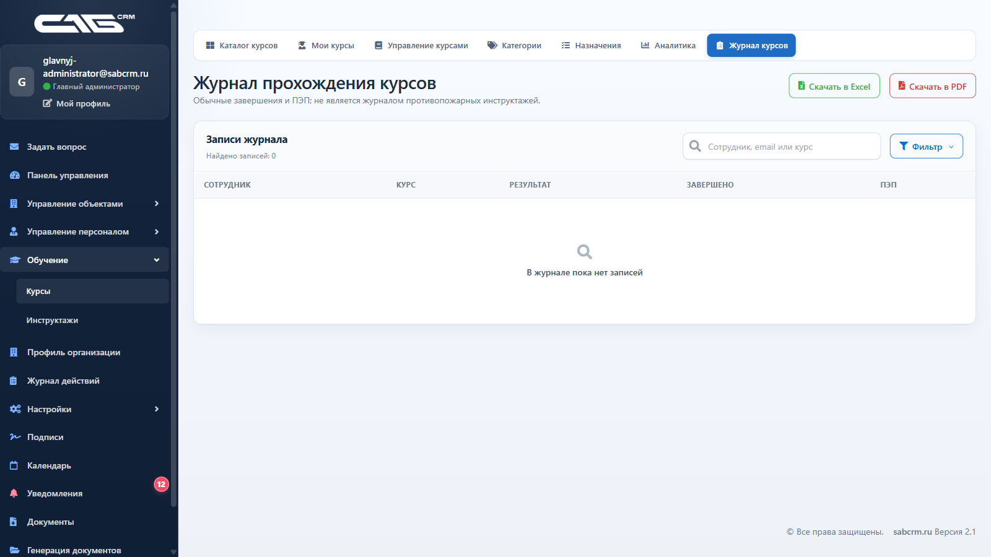
Task: Click the bell icon for notifications
Action: tap(14, 493)
